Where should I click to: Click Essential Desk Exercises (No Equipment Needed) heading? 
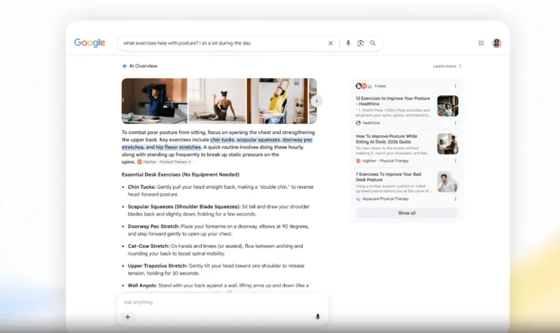[x=180, y=175]
